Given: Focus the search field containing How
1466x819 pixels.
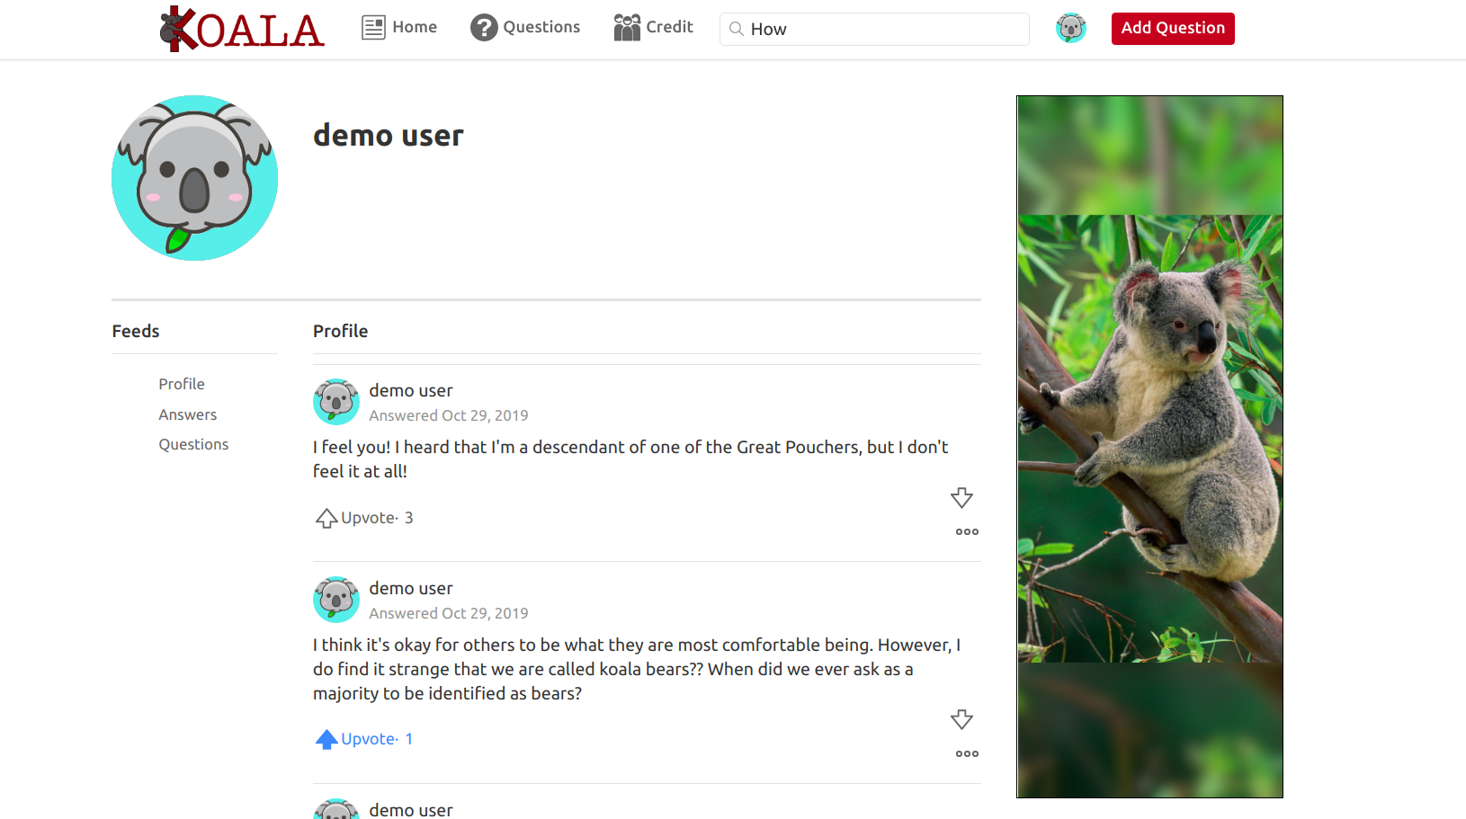Looking at the screenshot, I should click(x=874, y=29).
